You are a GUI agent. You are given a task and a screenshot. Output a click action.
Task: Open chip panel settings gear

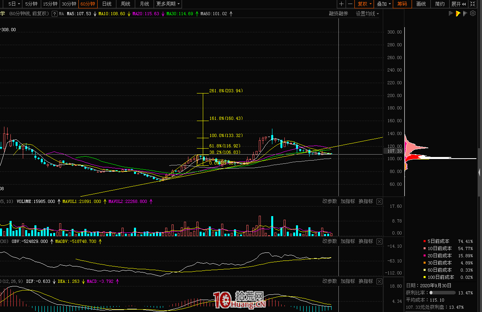[473, 14]
